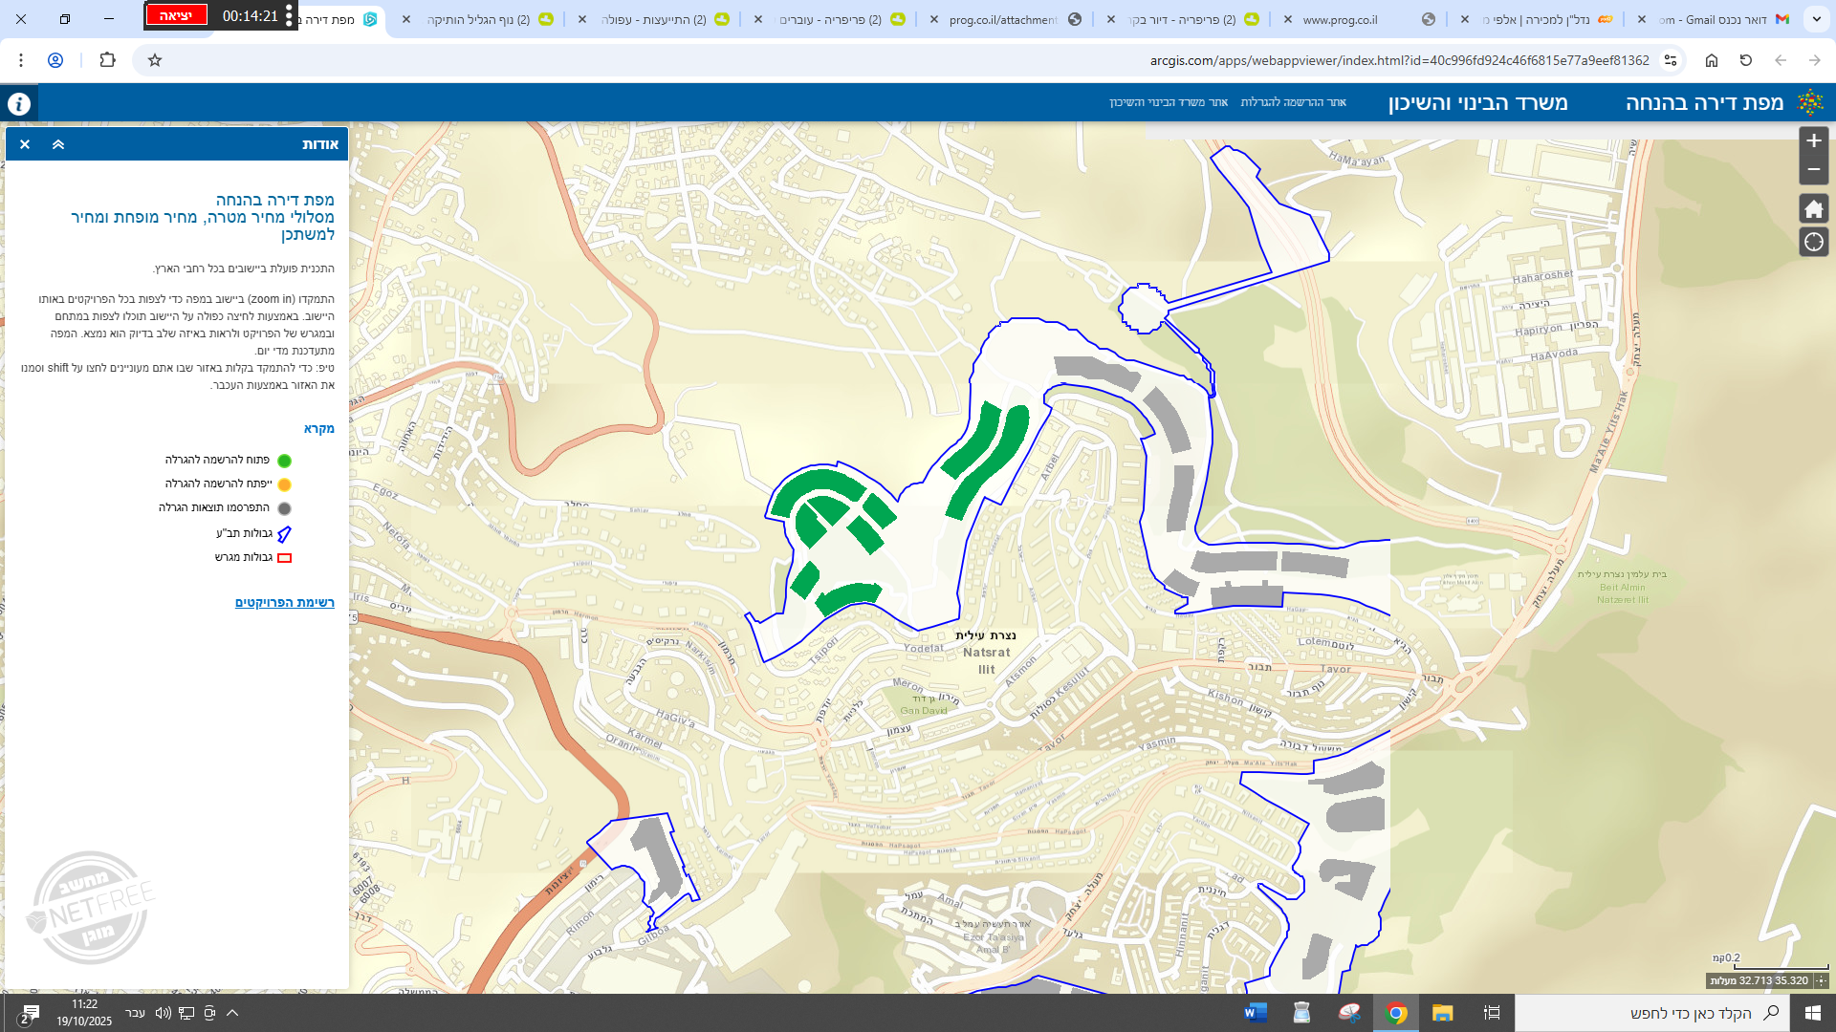
Task: Zoom in using the map plus button
Action: click(1814, 140)
